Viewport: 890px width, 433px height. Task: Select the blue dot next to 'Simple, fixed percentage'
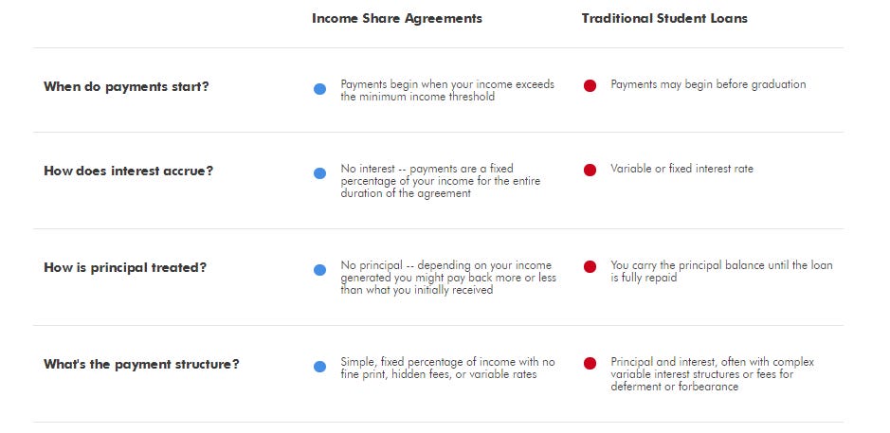(319, 367)
